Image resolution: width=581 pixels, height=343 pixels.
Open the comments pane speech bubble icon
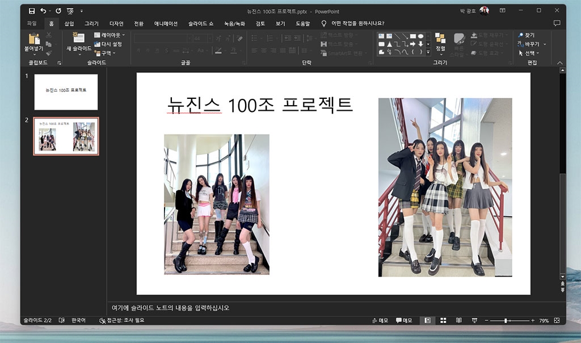[x=557, y=23]
